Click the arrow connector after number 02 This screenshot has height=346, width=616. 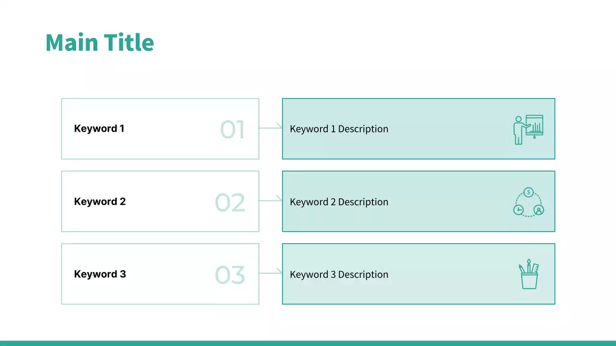(x=270, y=200)
